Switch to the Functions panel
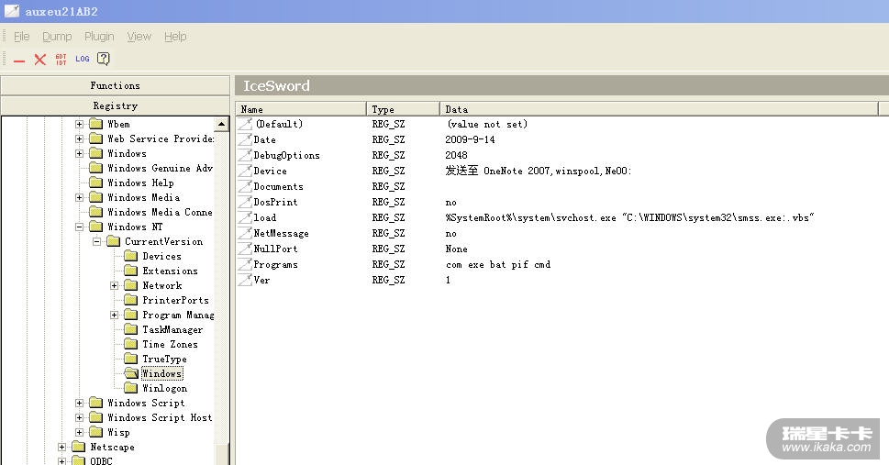Image resolution: width=889 pixels, height=465 pixels. pyautogui.click(x=115, y=85)
